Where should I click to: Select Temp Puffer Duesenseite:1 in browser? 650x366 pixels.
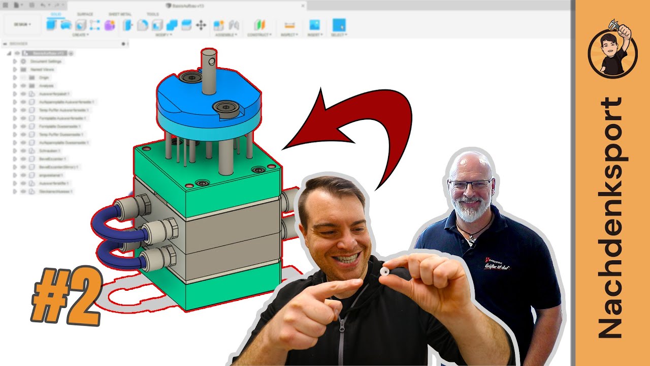click(61, 135)
